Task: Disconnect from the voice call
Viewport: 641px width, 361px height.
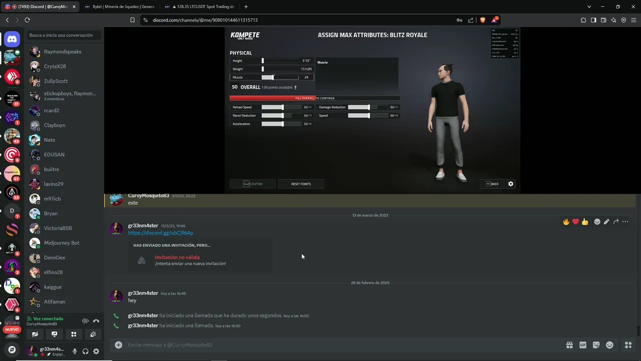Action: click(96, 321)
